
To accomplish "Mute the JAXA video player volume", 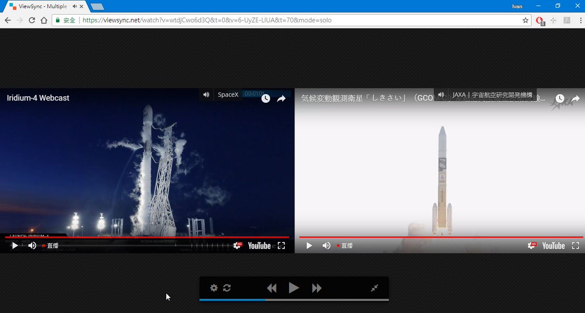I will 327,246.
